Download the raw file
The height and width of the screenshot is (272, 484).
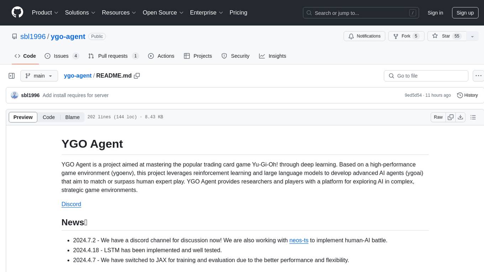[x=461, y=117]
